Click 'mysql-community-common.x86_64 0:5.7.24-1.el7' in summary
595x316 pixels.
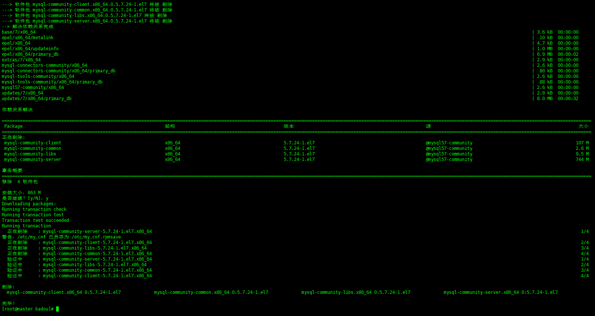211,292
